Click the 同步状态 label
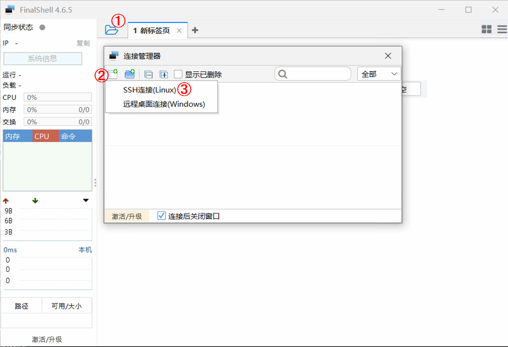 (x=19, y=27)
